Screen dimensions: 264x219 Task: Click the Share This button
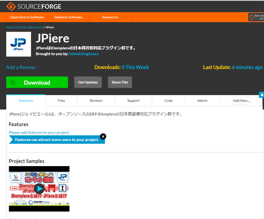[120, 82]
